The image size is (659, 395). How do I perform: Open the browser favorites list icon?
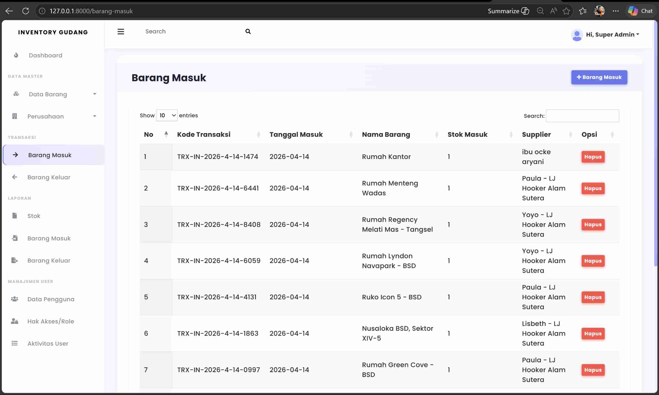583,11
